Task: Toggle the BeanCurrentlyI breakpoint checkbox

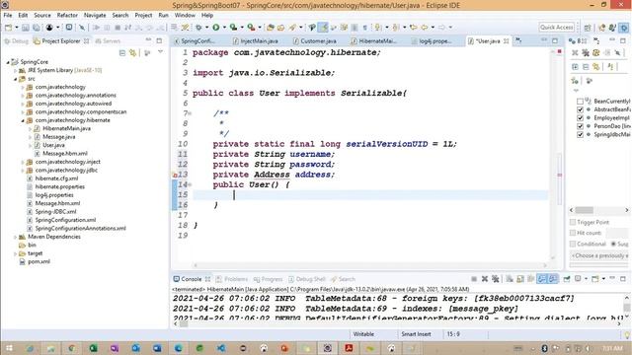Action: click(580, 101)
